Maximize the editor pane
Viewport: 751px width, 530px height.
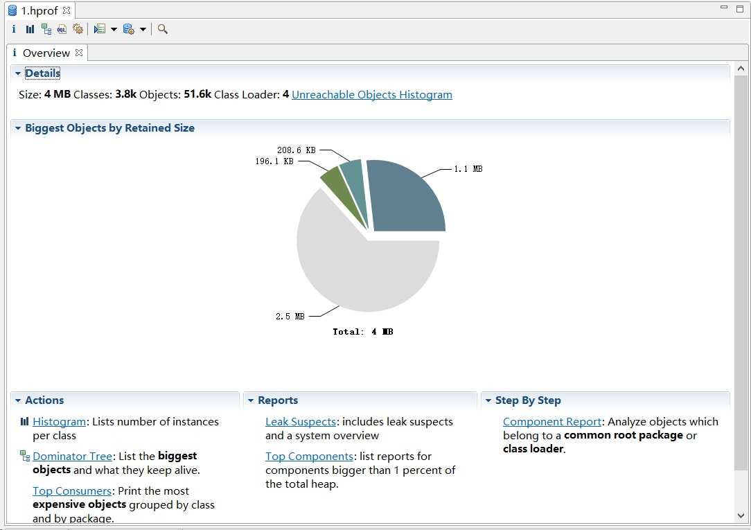(739, 9)
